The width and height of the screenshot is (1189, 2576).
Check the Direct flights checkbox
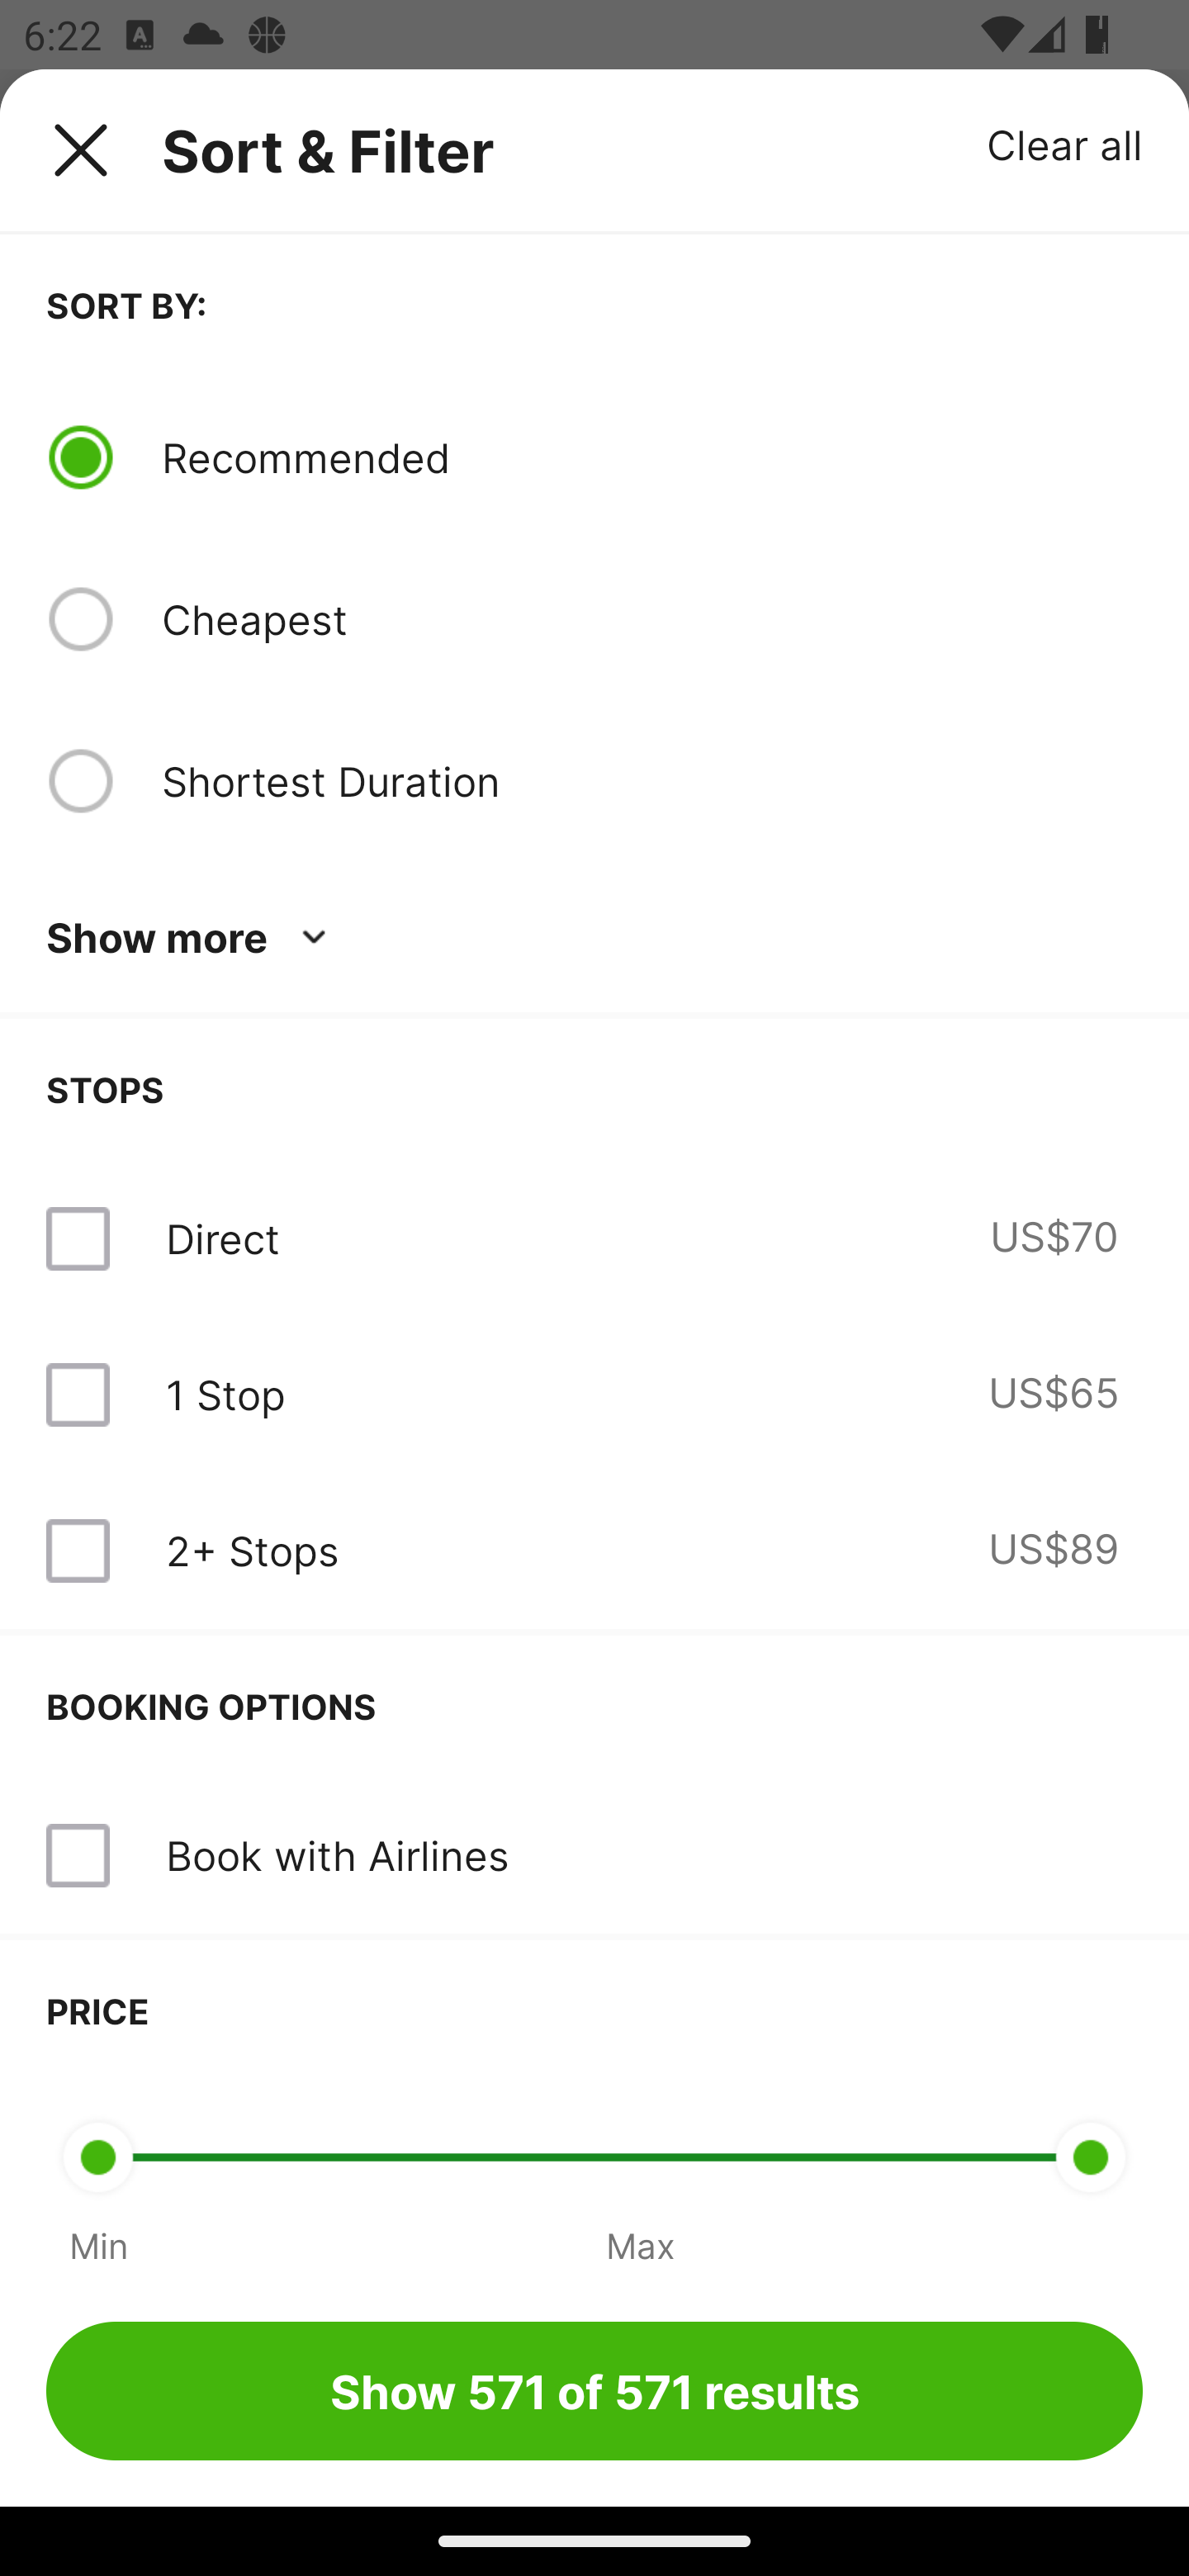[78, 1239]
